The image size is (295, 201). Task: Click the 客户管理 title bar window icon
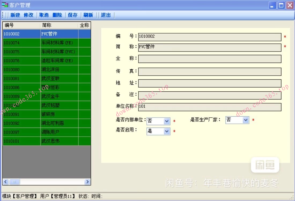[x=5, y=5]
